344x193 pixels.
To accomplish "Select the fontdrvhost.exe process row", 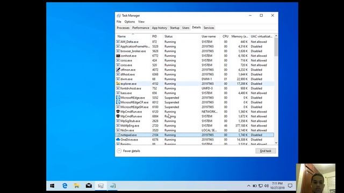I will [195, 88].
